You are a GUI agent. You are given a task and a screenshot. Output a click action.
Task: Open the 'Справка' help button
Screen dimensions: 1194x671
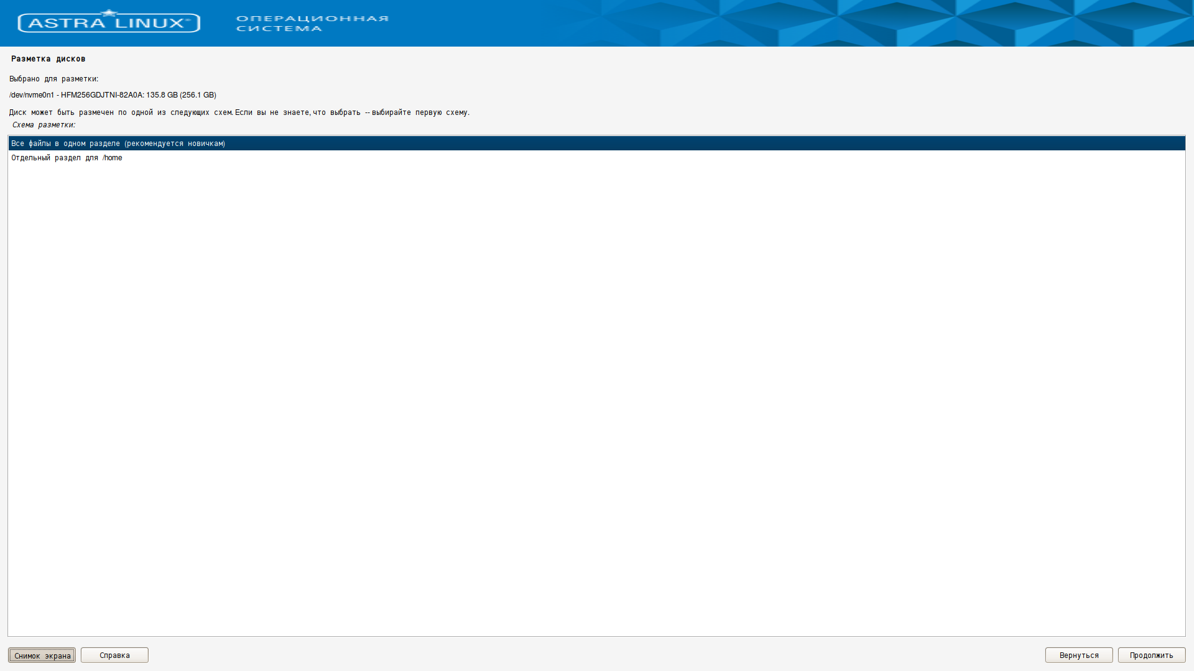114,655
